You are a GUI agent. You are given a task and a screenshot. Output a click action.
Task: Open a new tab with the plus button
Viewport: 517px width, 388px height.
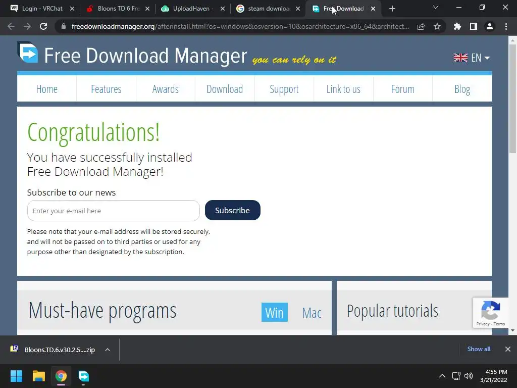click(392, 9)
